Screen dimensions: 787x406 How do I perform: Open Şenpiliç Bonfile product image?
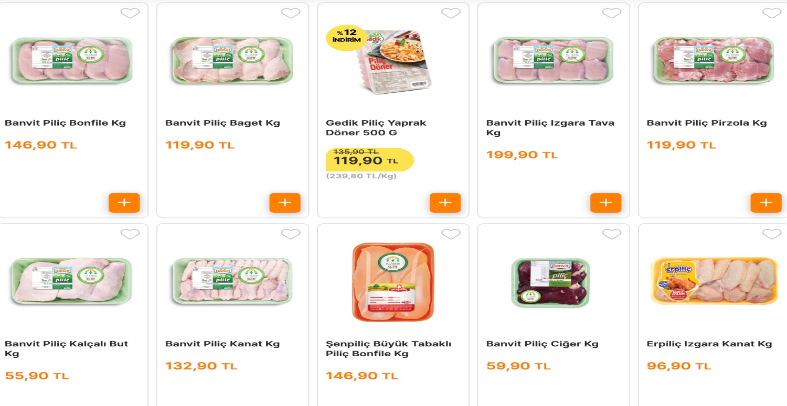click(393, 282)
